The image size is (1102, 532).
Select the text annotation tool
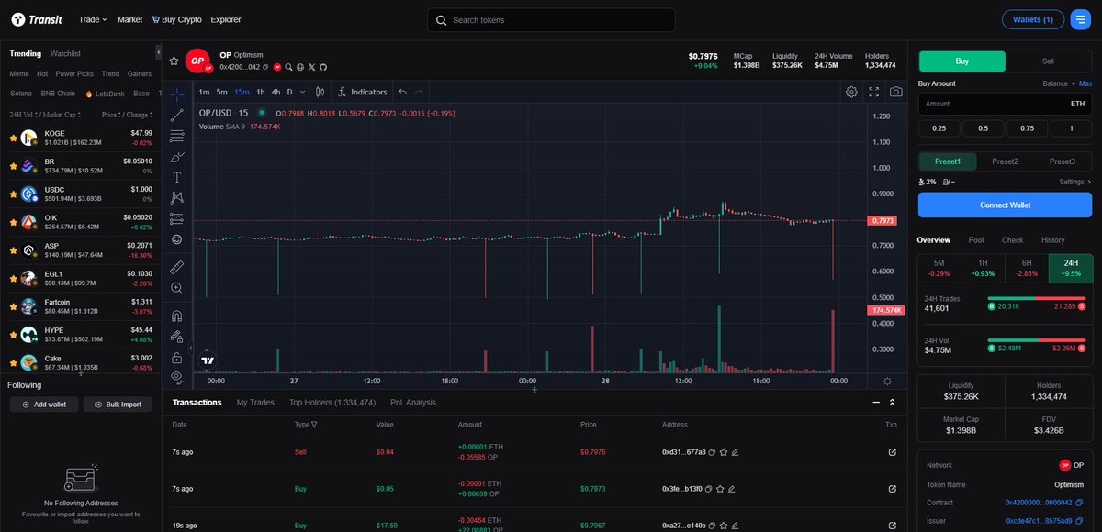177,177
